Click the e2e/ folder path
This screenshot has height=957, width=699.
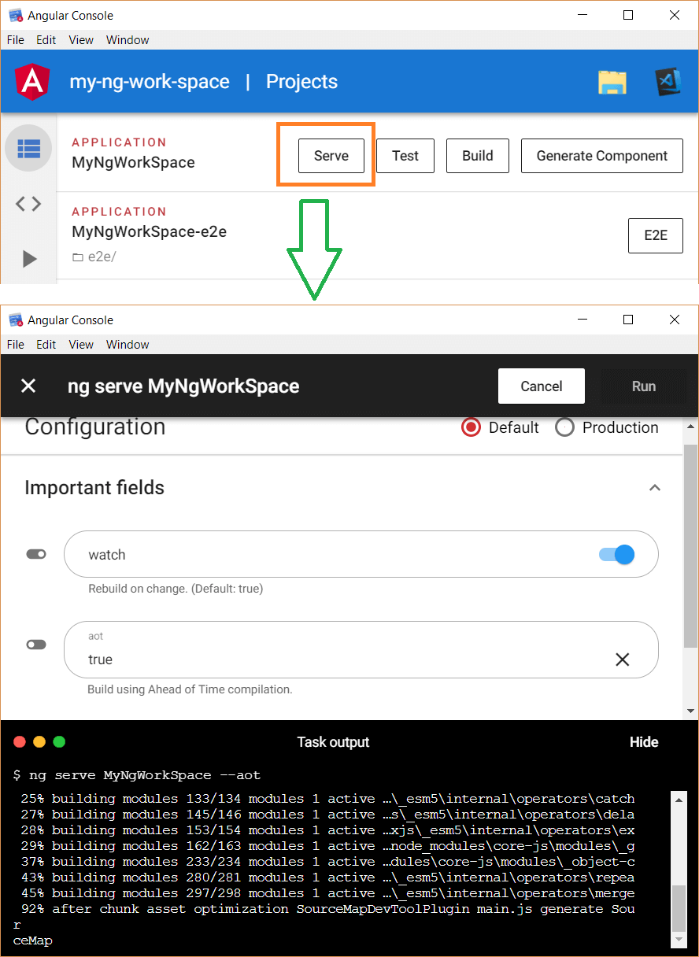click(94, 257)
